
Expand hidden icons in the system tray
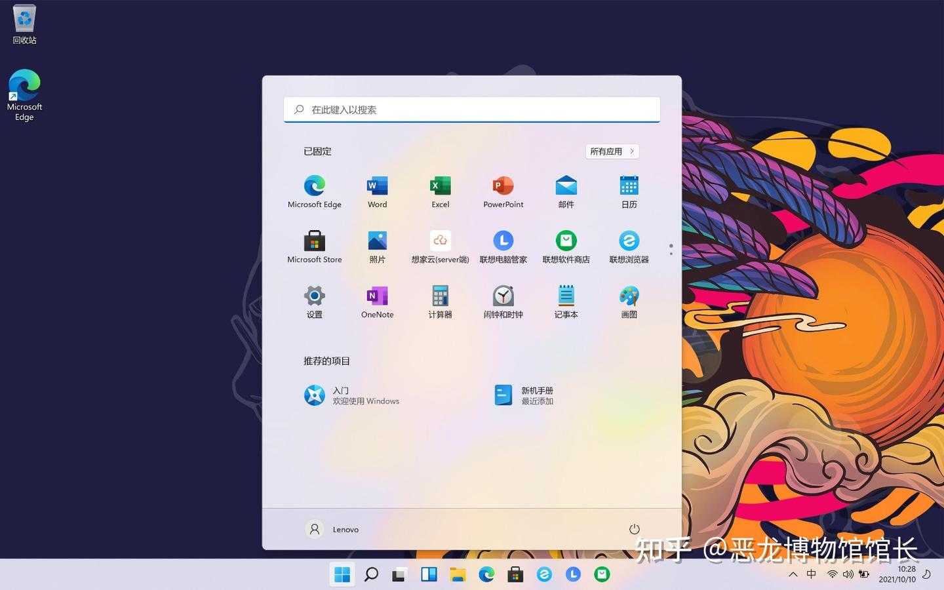point(793,574)
